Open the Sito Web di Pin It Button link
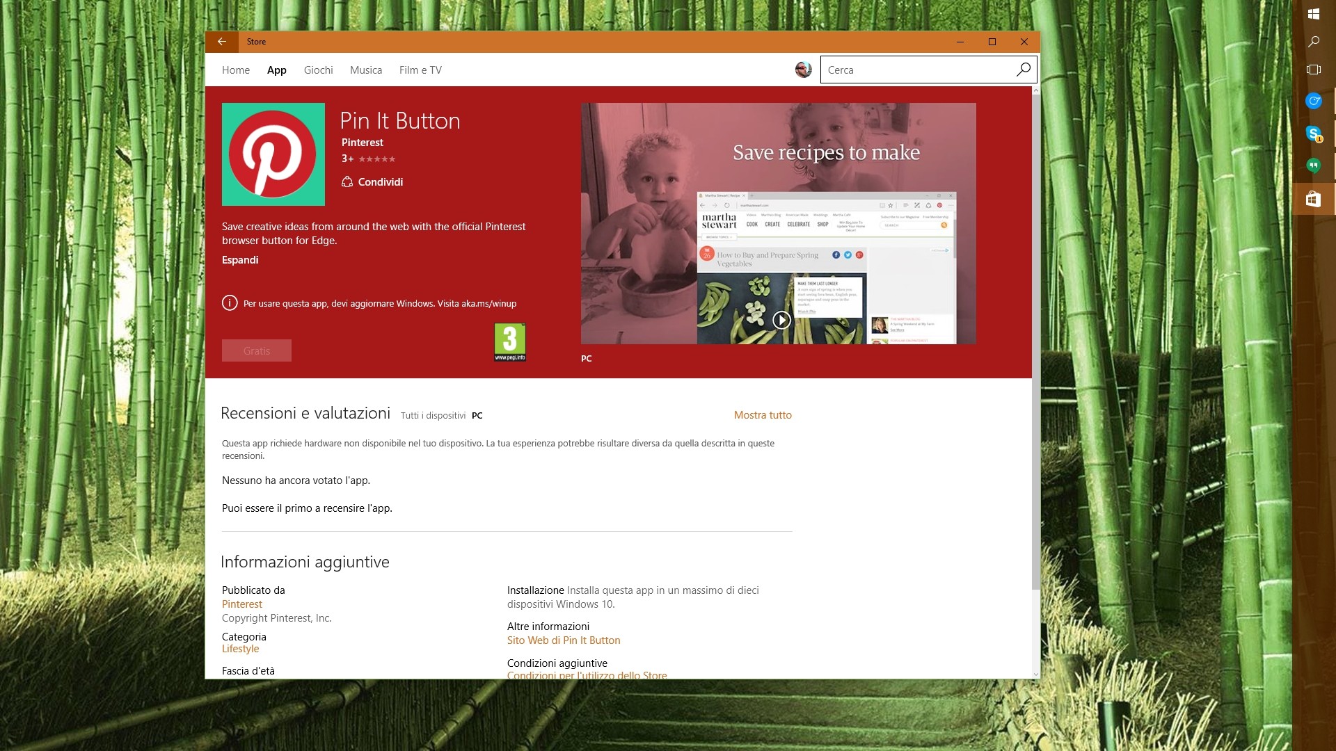The image size is (1336, 751). tap(563, 640)
